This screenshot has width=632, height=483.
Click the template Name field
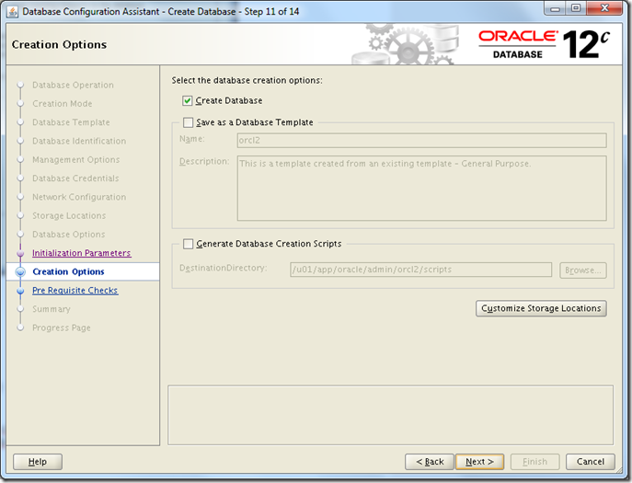point(421,141)
